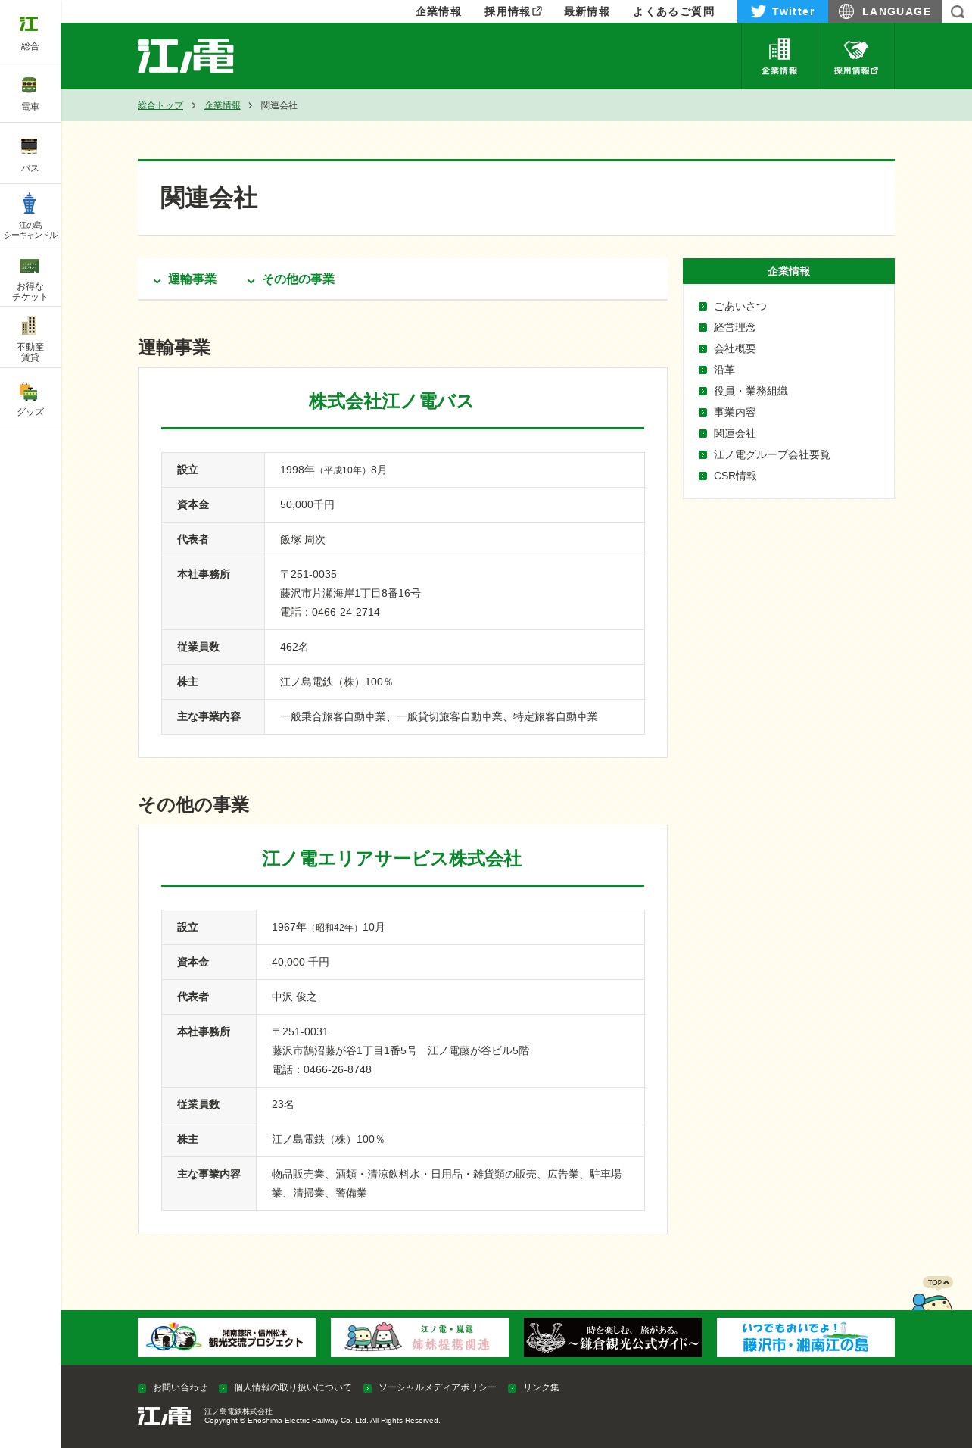Click 藤沢市・湘南江の島 banner
Viewport: 972px width, 1448px height.
click(x=805, y=1337)
